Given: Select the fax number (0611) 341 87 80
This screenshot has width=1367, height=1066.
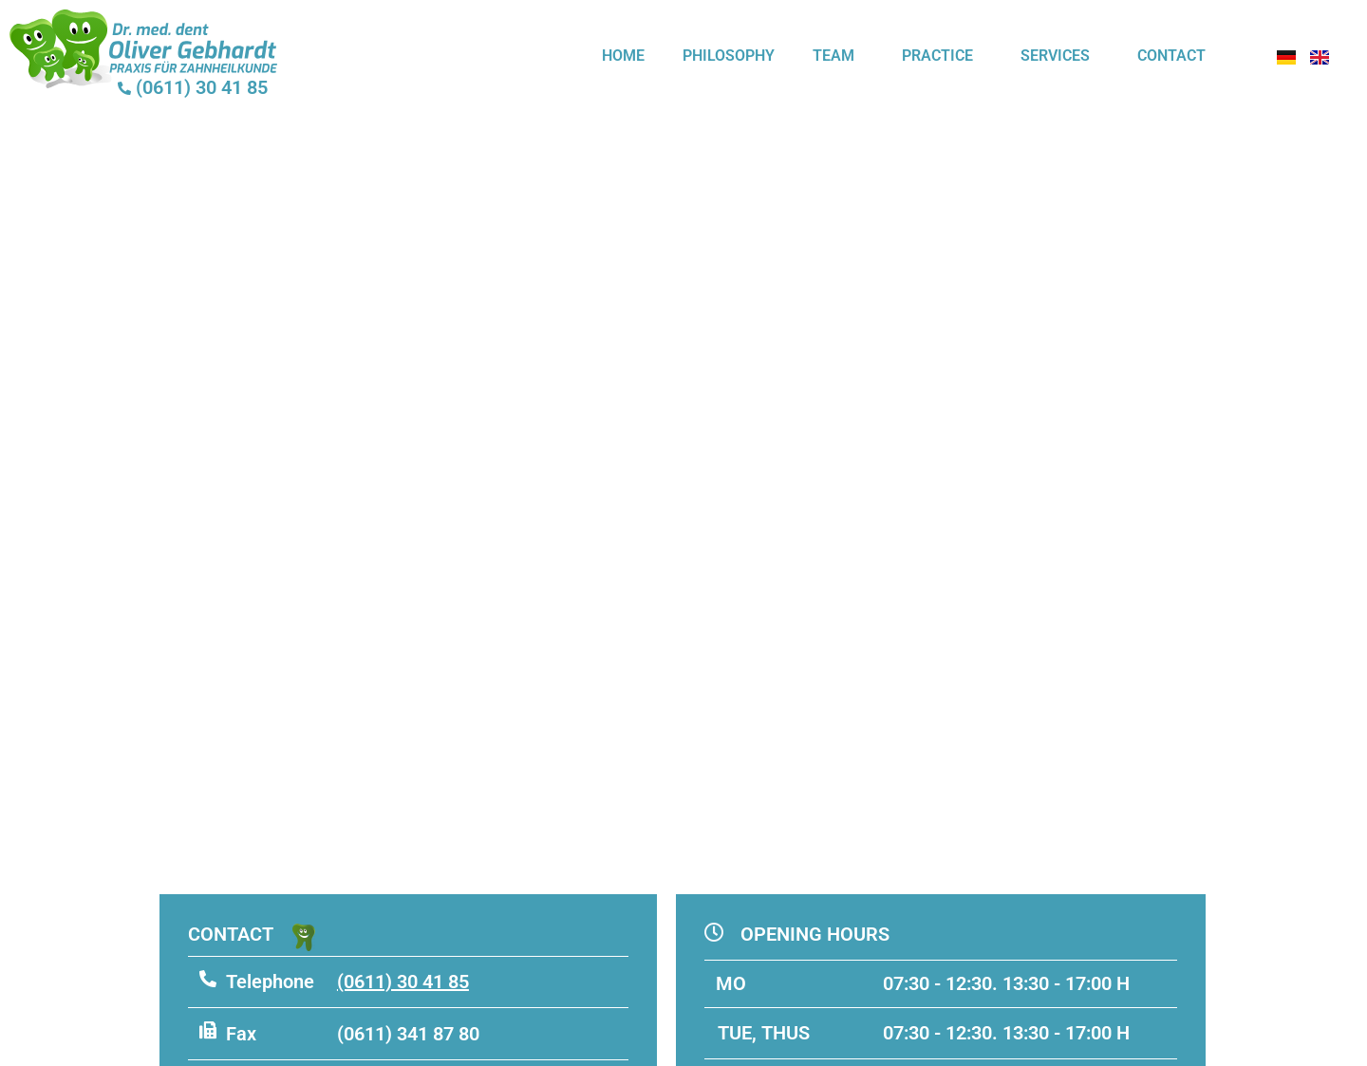Looking at the screenshot, I should coord(408,1034).
